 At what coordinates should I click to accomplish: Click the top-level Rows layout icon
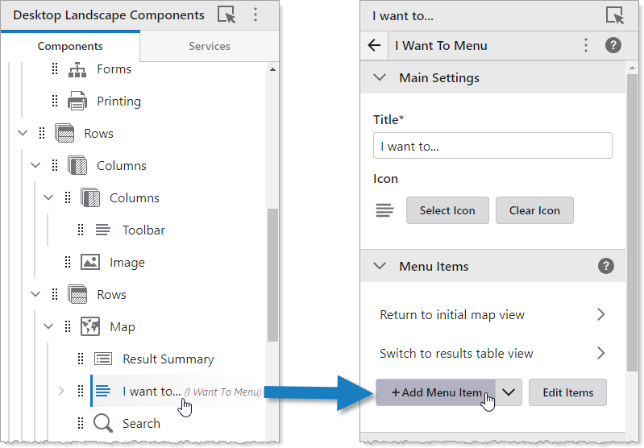point(64,133)
